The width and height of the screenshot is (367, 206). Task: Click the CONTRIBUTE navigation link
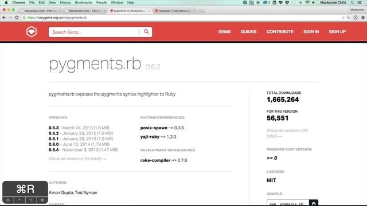click(x=280, y=32)
